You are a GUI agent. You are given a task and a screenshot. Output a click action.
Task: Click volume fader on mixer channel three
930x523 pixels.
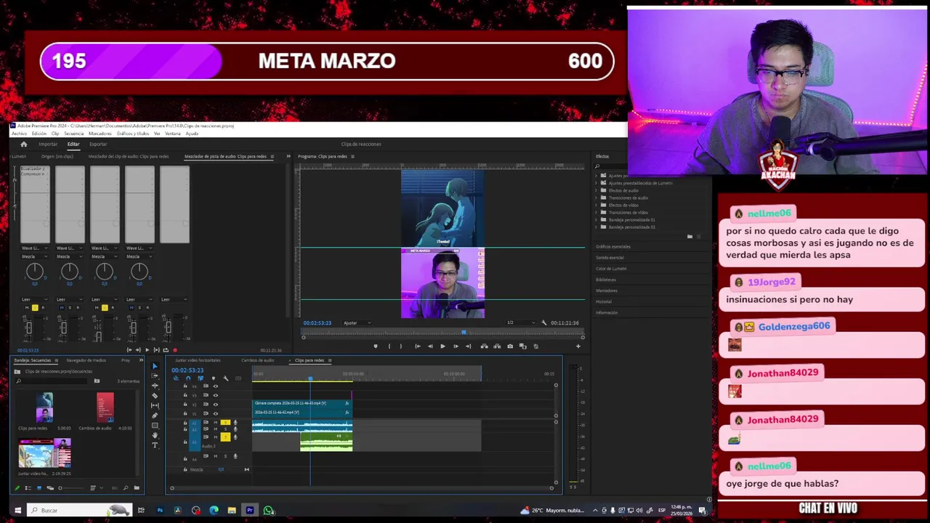[x=99, y=336]
